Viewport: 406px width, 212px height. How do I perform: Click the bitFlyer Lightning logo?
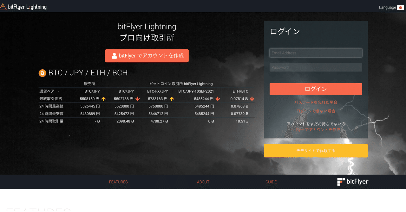[x=24, y=6]
